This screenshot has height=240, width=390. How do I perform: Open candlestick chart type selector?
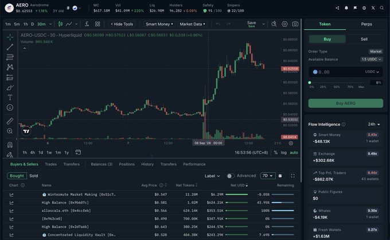(x=60, y=24)
